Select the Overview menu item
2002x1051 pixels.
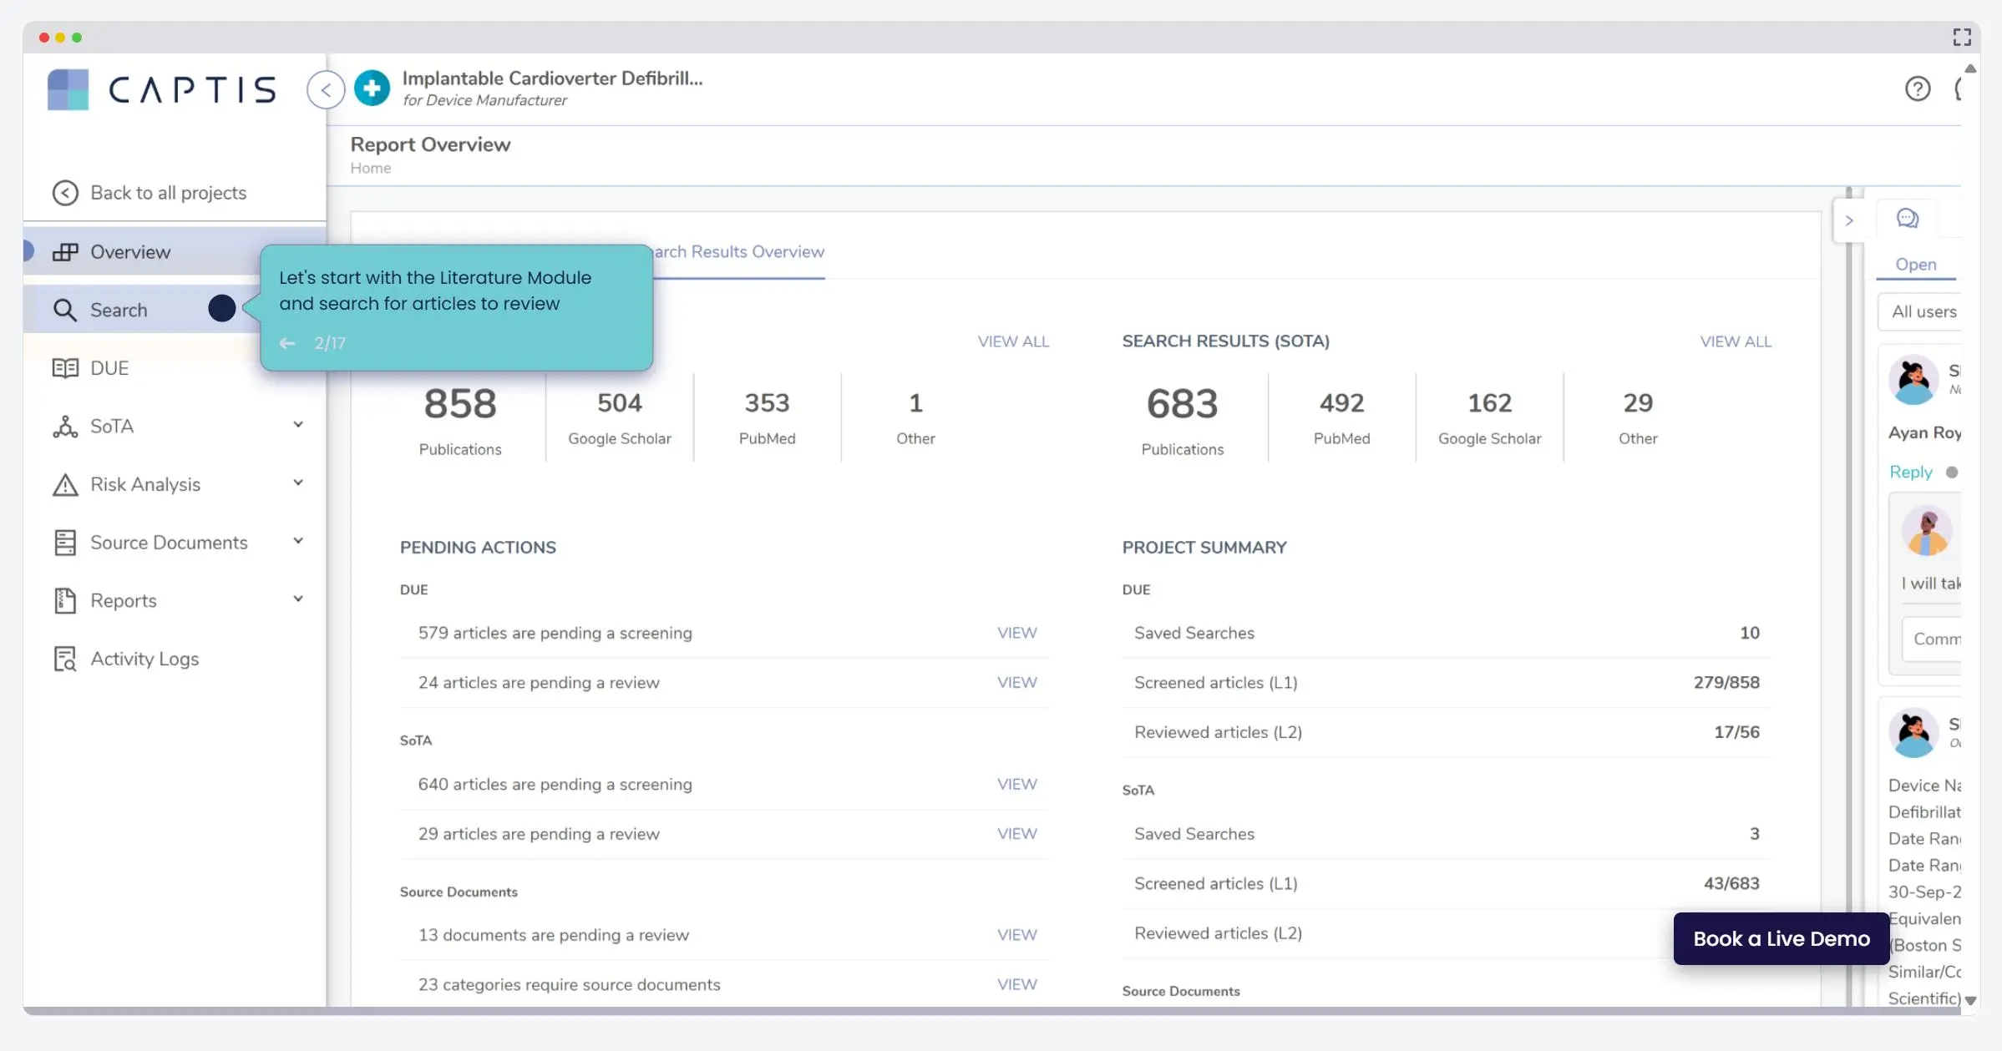pos(130,251)
